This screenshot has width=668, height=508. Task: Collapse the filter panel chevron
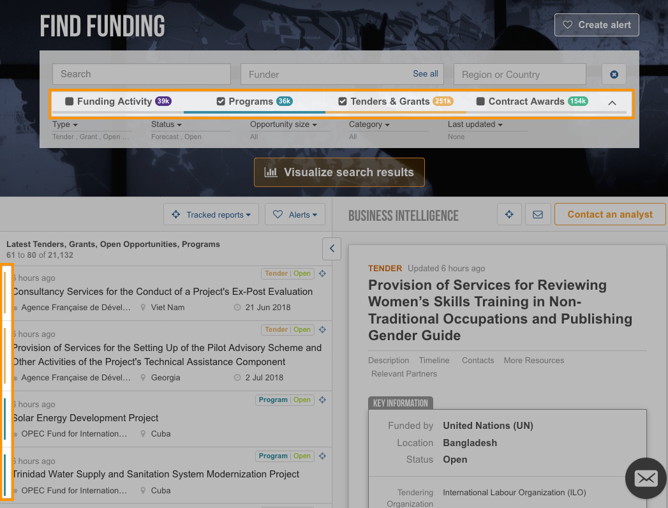[612, 103]
